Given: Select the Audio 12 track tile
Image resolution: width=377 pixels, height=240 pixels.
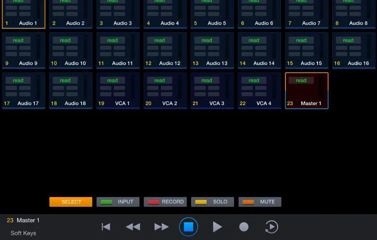Looking at the screenshot, I should [165, 51].
